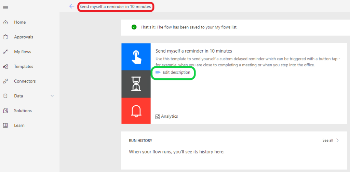Image resolution: width=350 pixels, height=172 pixels.
Task: Open Analytics for this flow
Action: pyautogui.click(x=170, y=116)
